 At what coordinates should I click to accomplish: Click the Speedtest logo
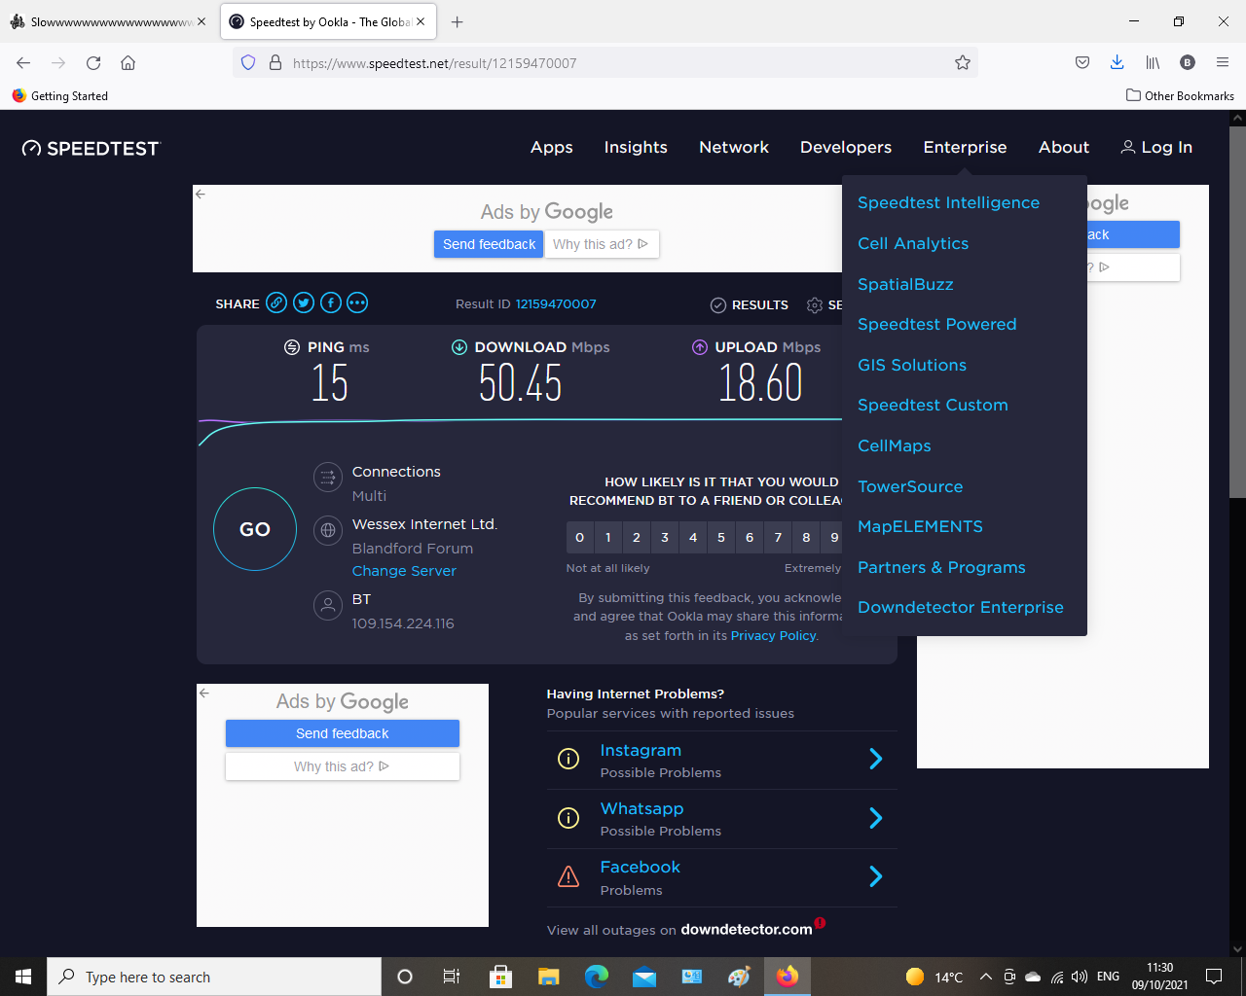[91, 148]
